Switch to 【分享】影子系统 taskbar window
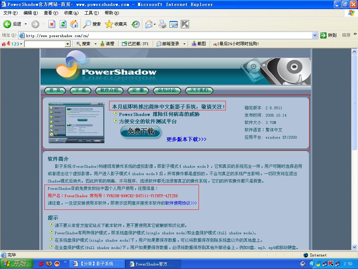 coord(97,264)
